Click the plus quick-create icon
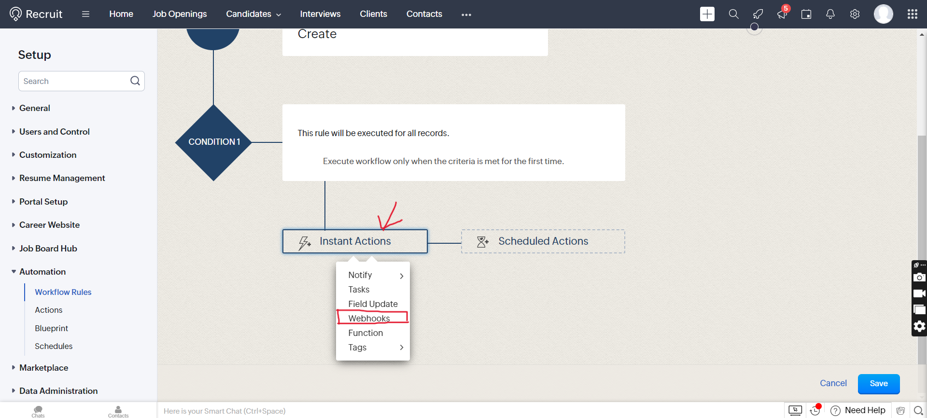 tap(707, 14)
